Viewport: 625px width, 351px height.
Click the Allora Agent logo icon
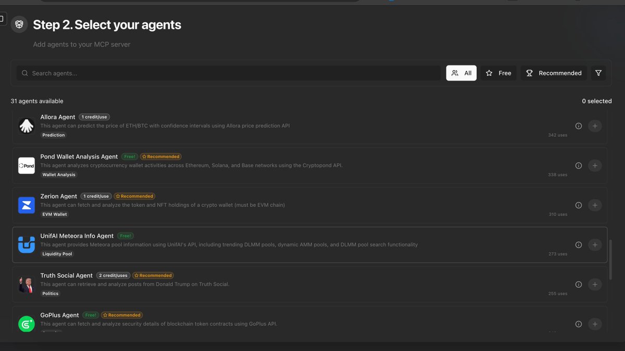point(27,126)
